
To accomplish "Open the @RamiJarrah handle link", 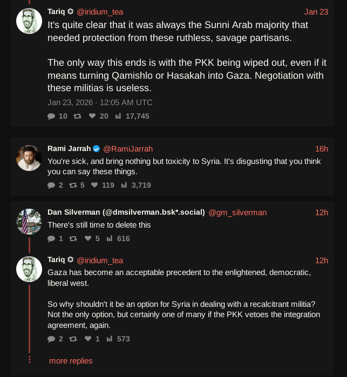I will click(128, 149).
